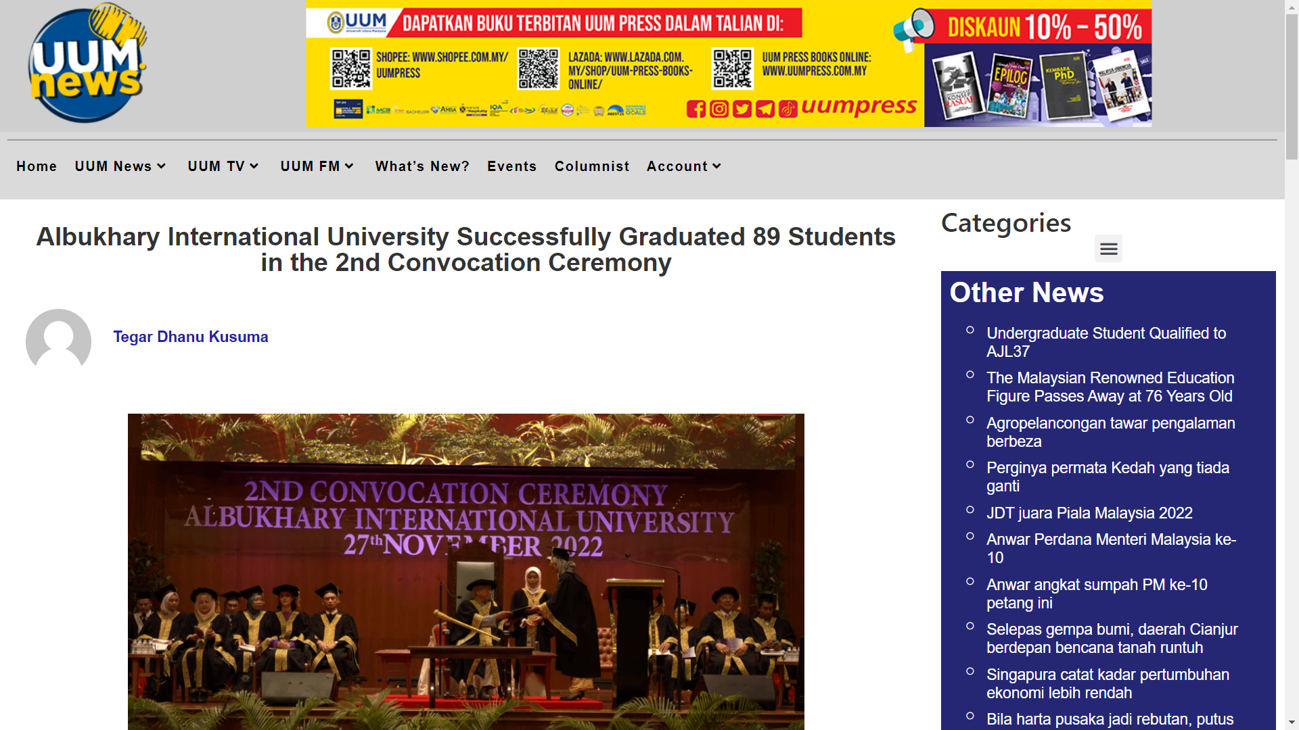Image resolution: width=1299 pixels, height=730 pixels.
Task: Open Tegar Dhanu Kusuma author link
Action: (190, 337)
